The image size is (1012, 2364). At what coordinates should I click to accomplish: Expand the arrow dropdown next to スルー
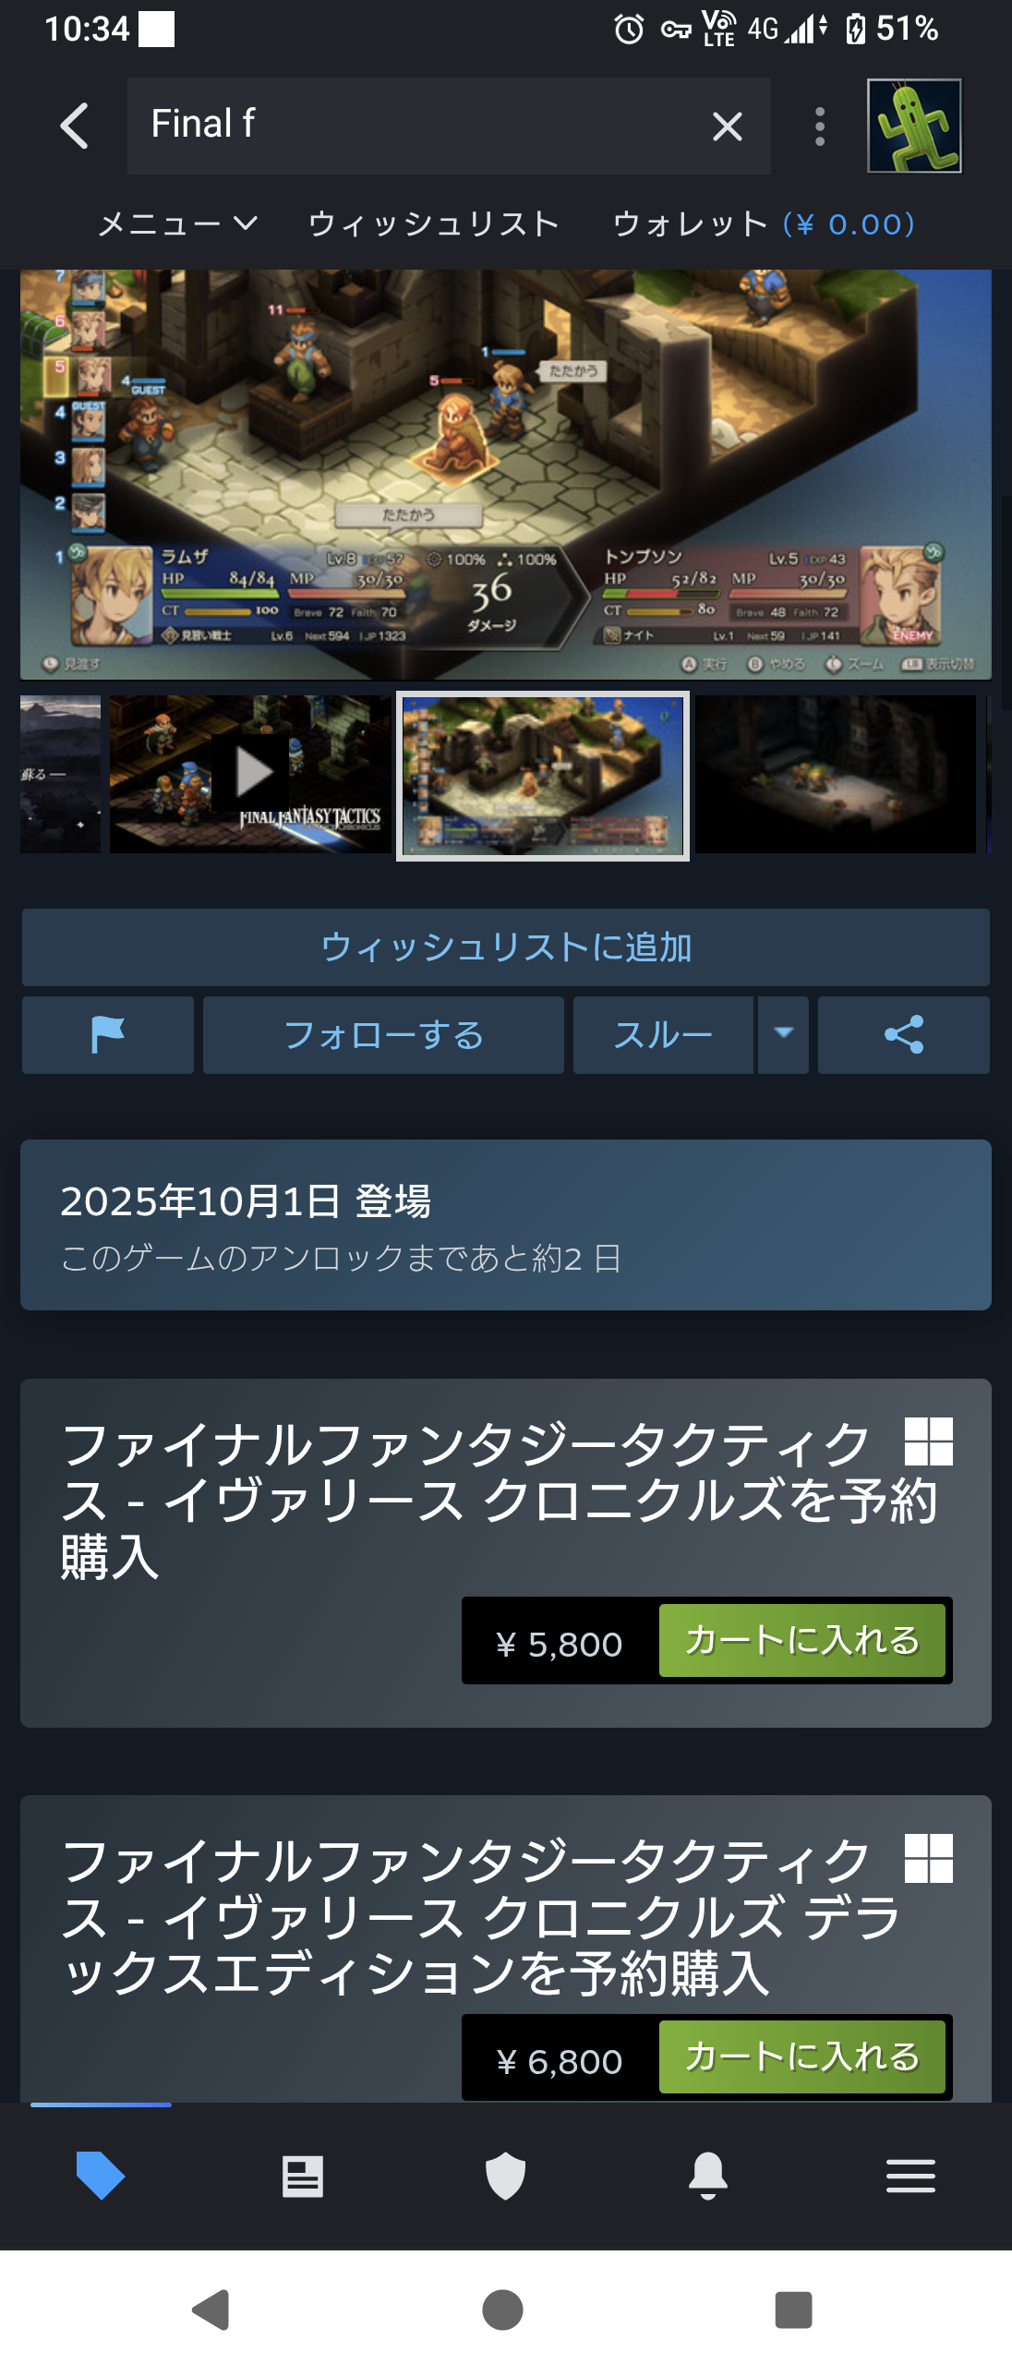coord(783,1035)
